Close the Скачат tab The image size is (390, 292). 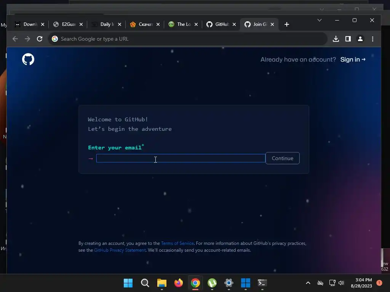[x=158, y=24]
